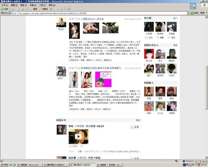Image resolution: width=208 pixels, height=167 pixels.
Task: Click the 链接 (Links) toolbar label
Action: coord(202,13)
